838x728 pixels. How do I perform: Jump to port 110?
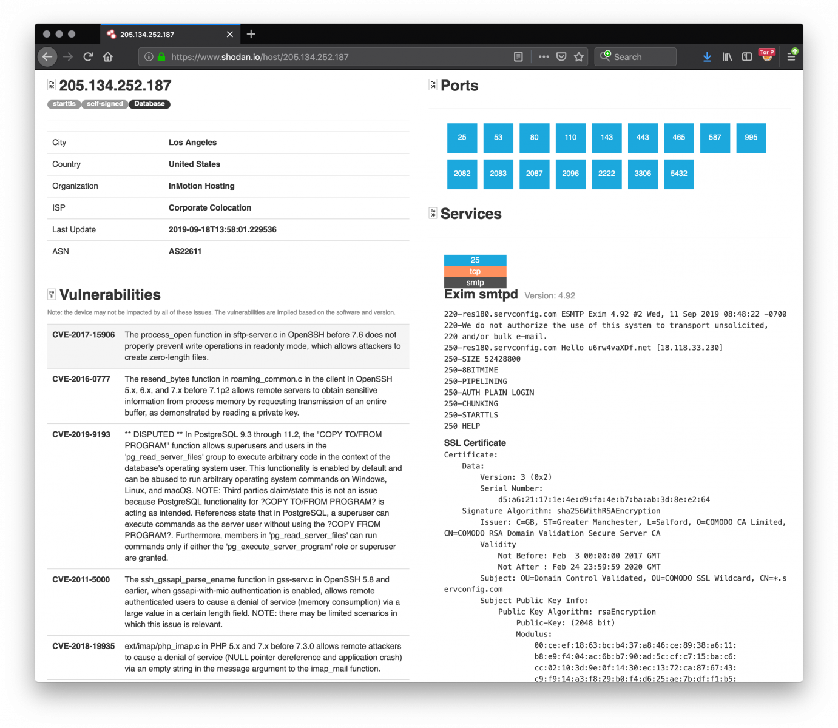[x=570, y=138]
